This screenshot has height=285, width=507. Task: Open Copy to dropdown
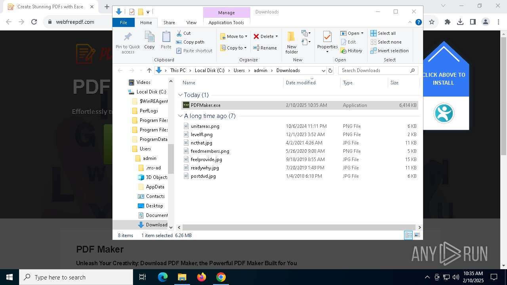[234, 48]
